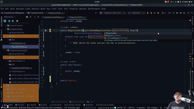194x109 pixels.
Task: Expand the netcoreapp1.0 folder
Action: click(x=8, y=61)
